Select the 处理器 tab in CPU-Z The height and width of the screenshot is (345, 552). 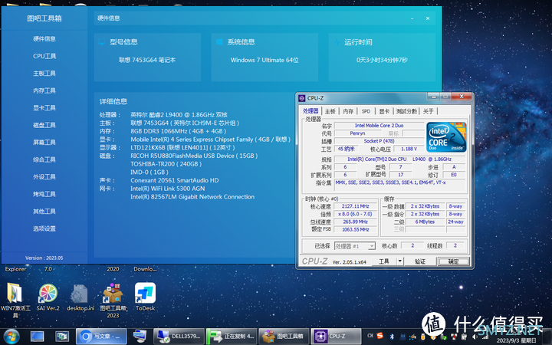(x=310, y=111)
